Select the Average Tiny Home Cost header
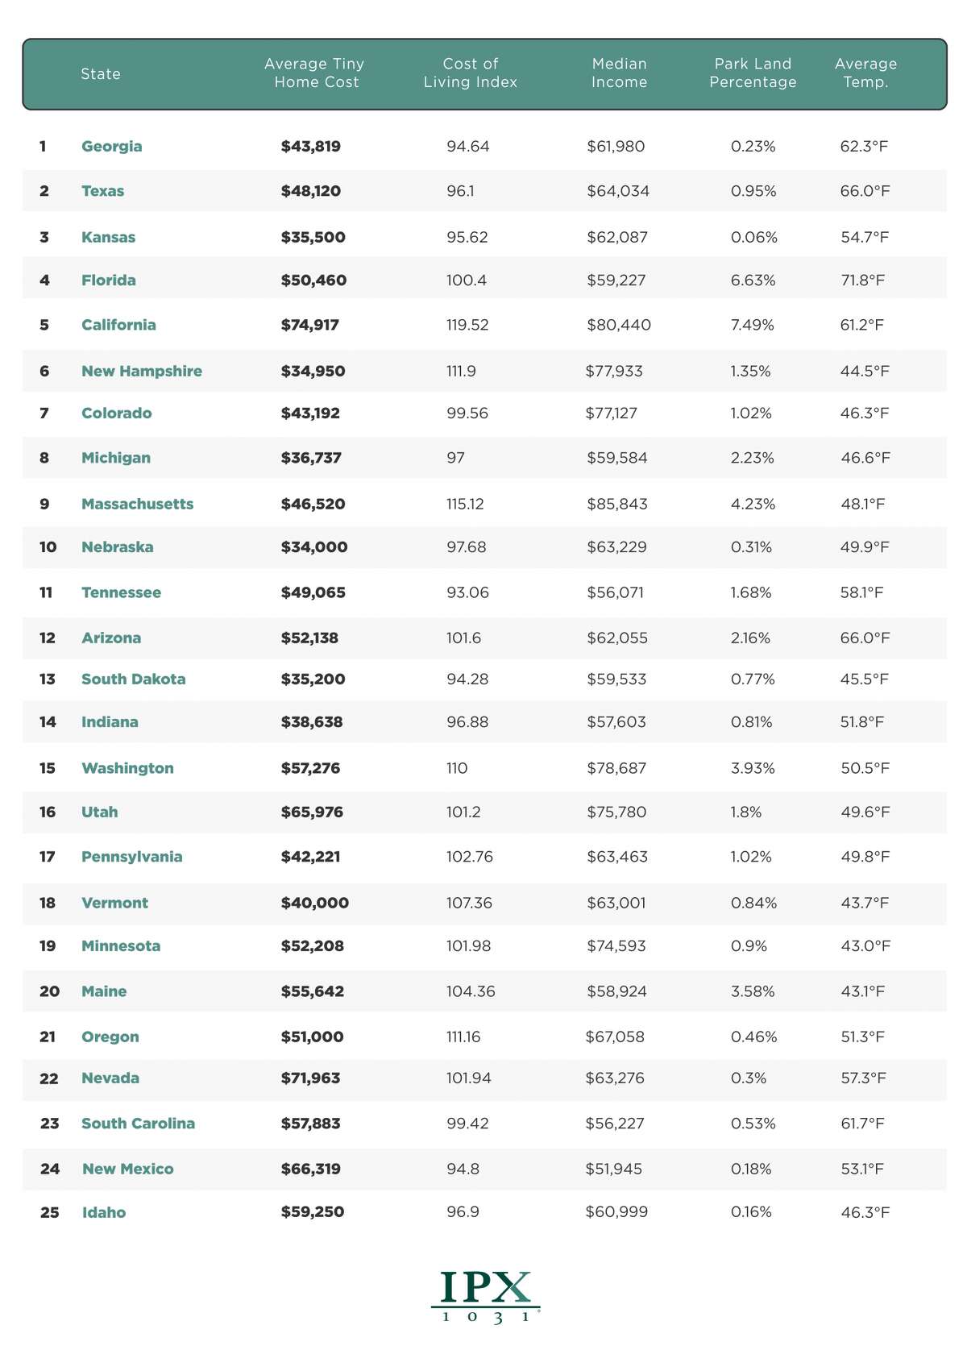967x1371 pixels. point(315,73)
